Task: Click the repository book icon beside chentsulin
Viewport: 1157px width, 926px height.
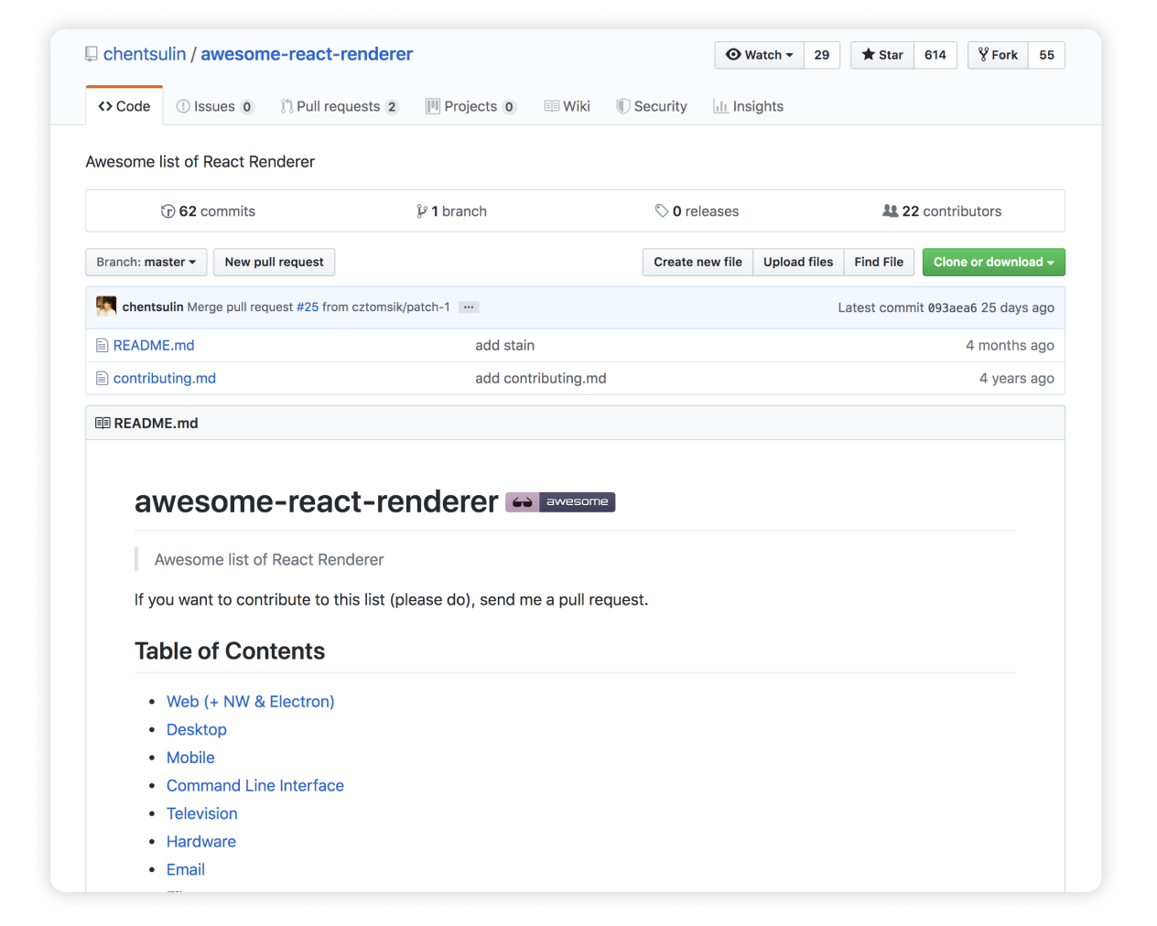Action: pyautogui.click(x=92, y=55)
